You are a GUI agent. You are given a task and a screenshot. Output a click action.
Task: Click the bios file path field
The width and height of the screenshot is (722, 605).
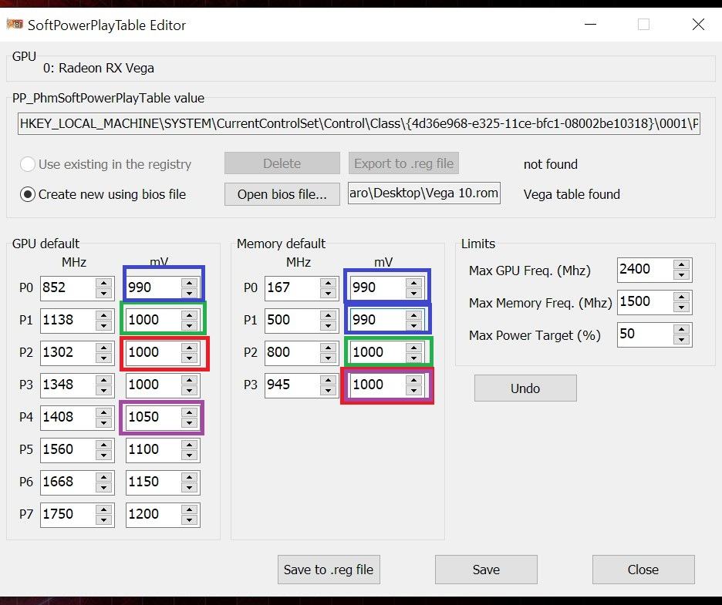pos(424,193)
